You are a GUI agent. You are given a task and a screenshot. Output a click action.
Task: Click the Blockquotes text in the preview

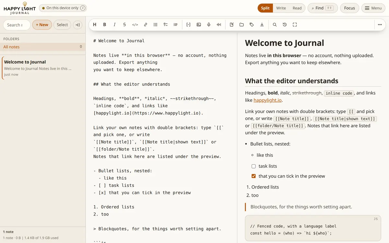click(301, 207)
